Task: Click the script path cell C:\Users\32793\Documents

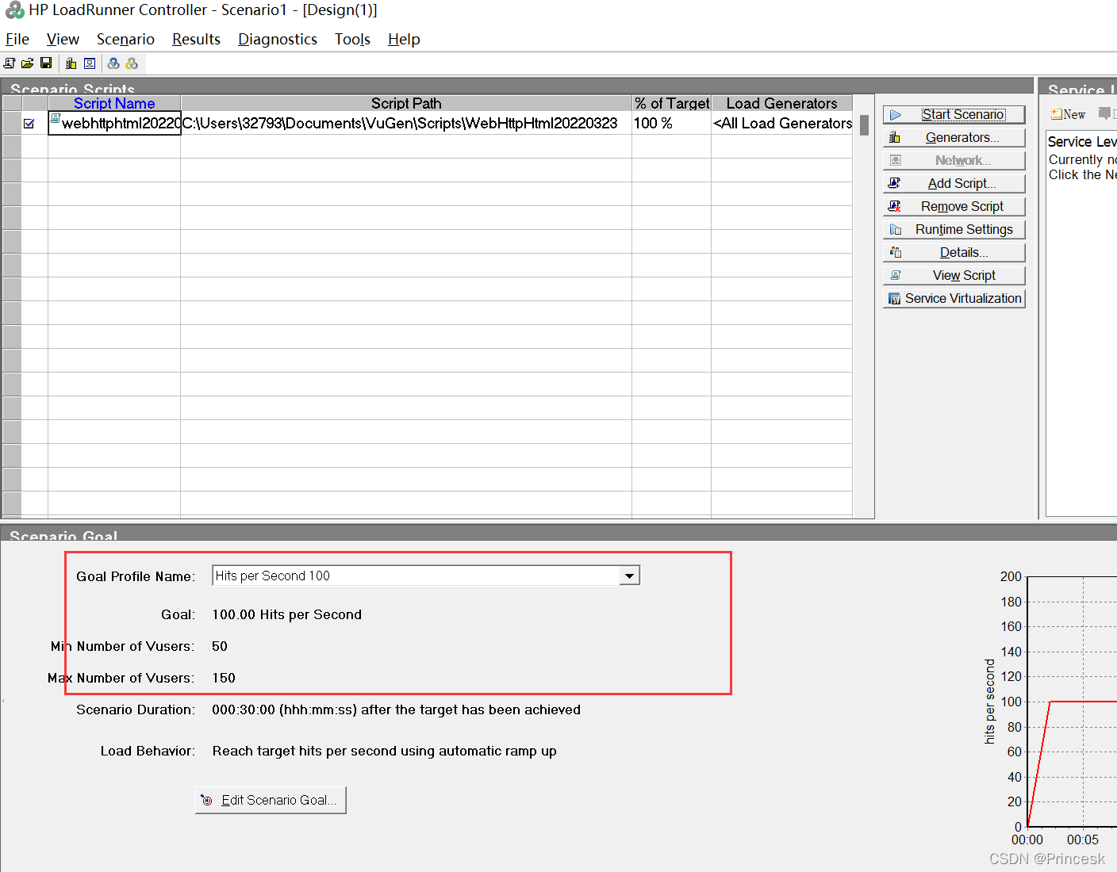Action: pos(406,123)
